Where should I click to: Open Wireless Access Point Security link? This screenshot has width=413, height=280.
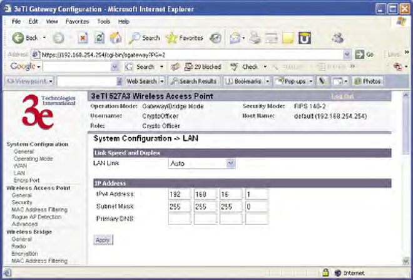[x=22, y=202]
